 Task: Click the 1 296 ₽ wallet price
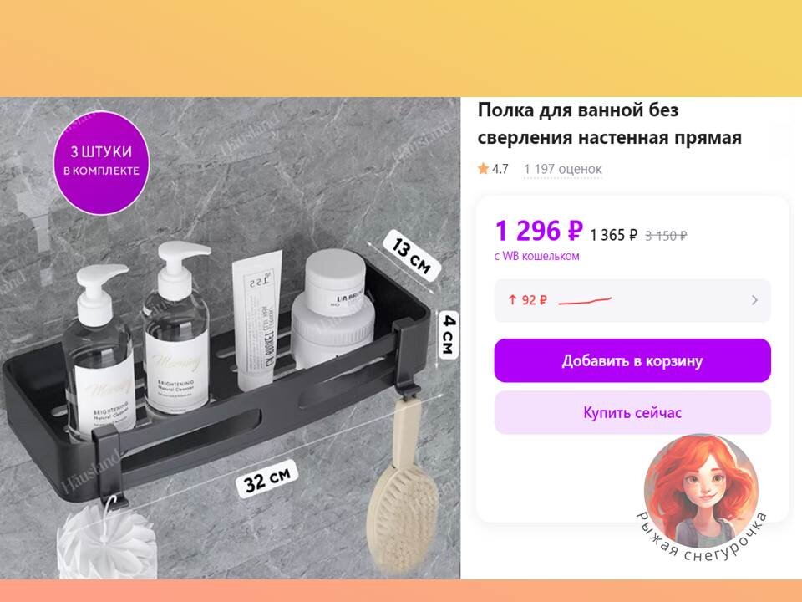tap(539, 231)
